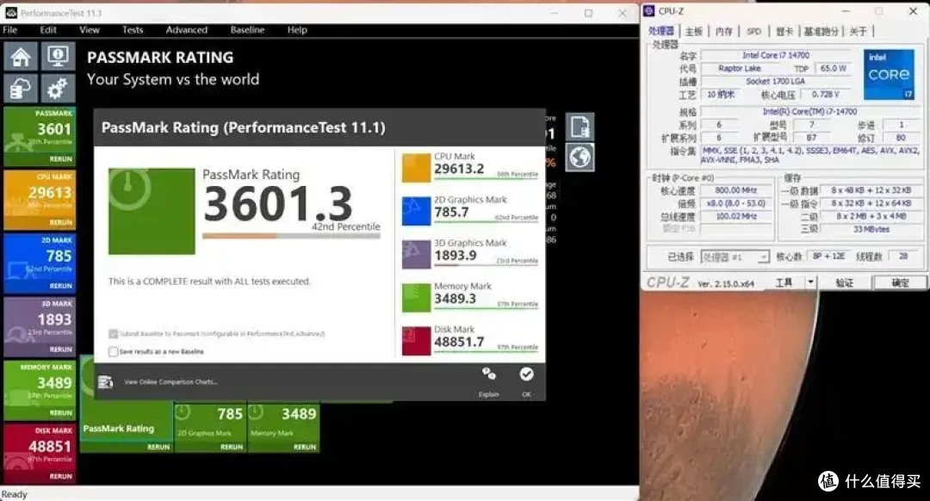
Task: Click the 'Ver. 2.15.0.x64' text in CPU-Z
Action: click(x=726, y=283)
